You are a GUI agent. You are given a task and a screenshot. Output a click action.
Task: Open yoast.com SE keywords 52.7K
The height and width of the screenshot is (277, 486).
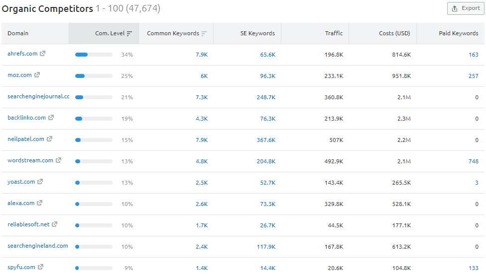268,182
